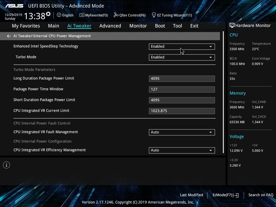Viewport: 276px width, 207px height.
Task: Select Package Power Time Window label
Action: pyautogui.click(x=38, y=89)
